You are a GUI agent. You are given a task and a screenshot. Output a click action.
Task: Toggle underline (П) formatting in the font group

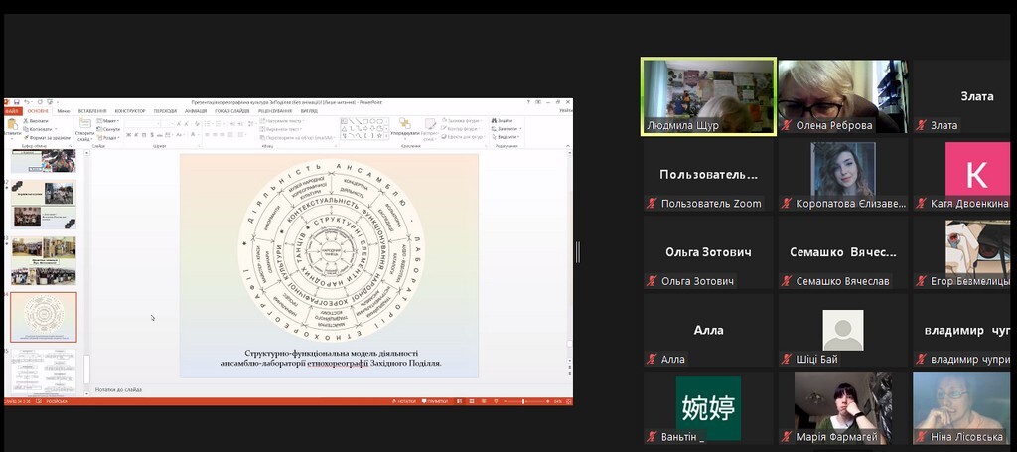tap(144, 135)
